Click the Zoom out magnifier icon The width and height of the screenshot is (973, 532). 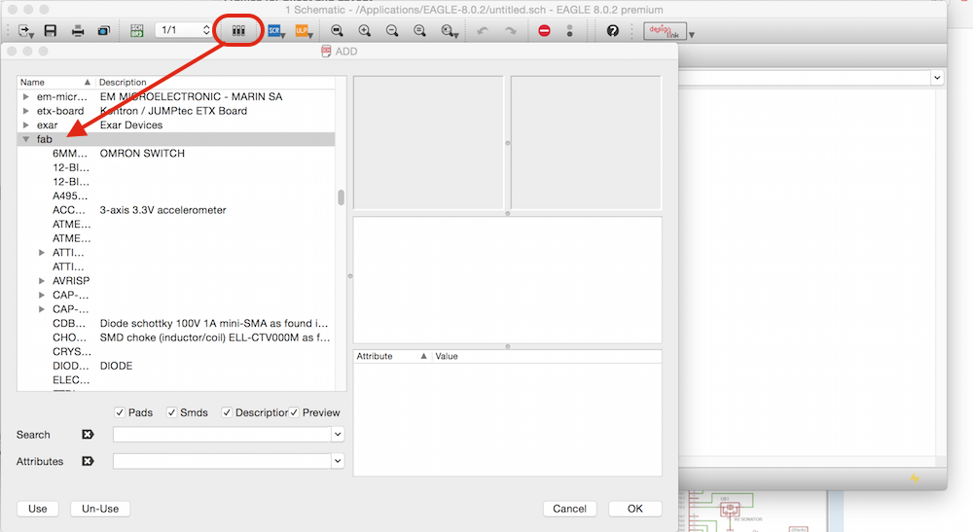pos(392,30)
